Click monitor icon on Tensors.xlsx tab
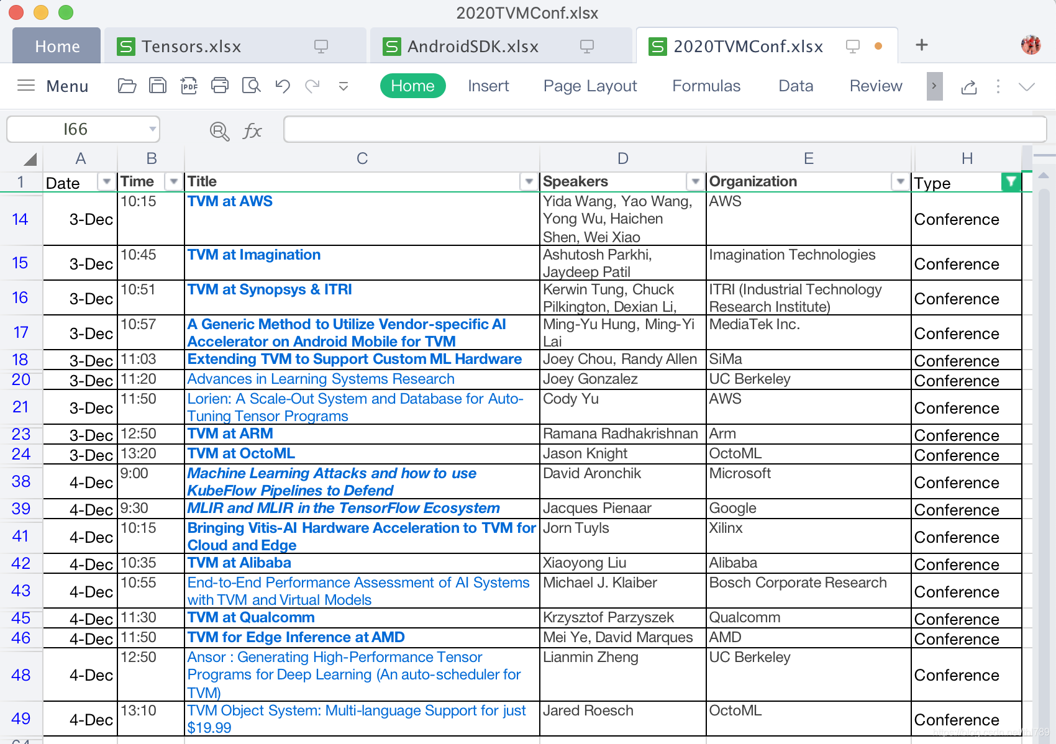The height and width of the screenshot is (744, 1056). pos(321,46)
